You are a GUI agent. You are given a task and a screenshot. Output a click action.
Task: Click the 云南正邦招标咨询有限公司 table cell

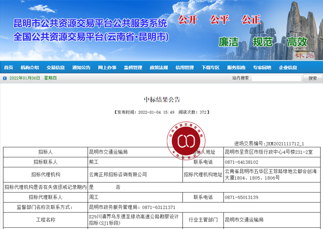click(x=118, y=175)
